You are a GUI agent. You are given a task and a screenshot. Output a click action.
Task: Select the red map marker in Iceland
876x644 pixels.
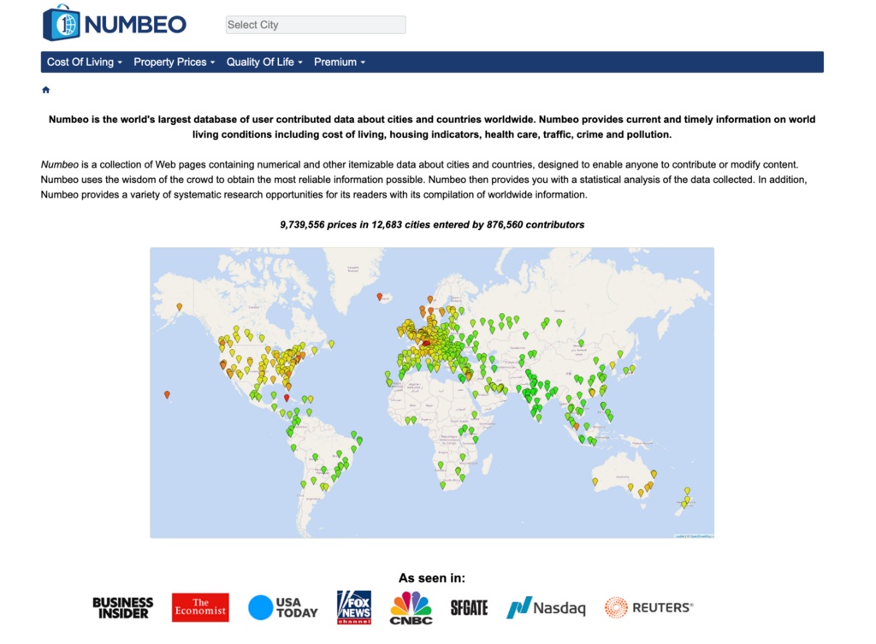pos(379,297)
